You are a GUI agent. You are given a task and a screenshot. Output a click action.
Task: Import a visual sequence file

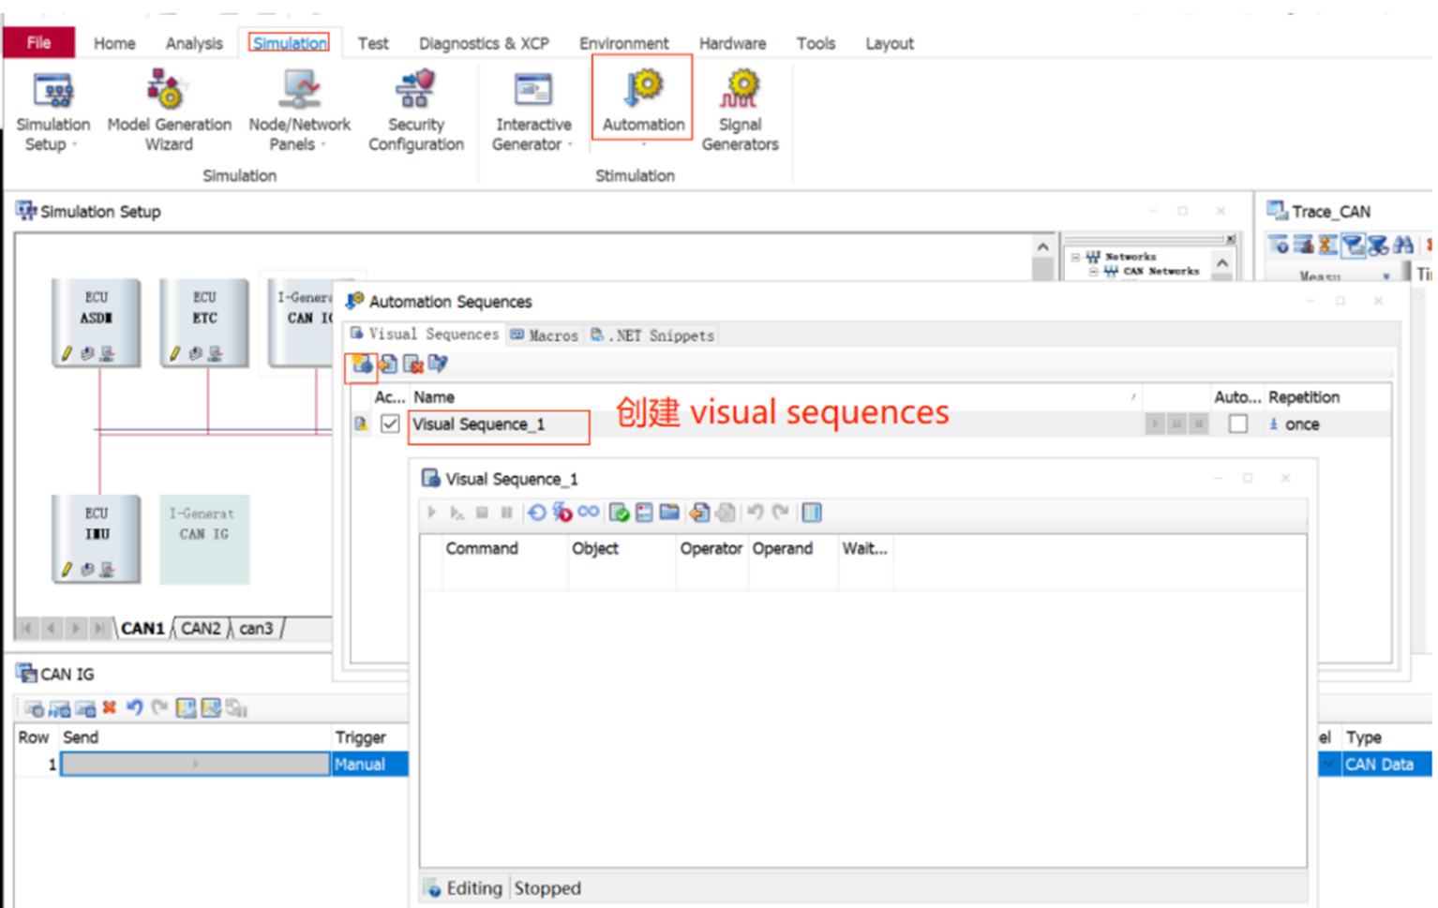coord(387,365)
